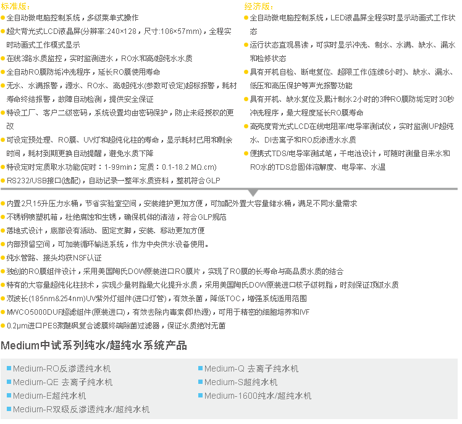Click the yellow bullet before 纯水管路、接头均获NSF认证
The width and height of the screenshot is (462, 424).
pos(3,258)
